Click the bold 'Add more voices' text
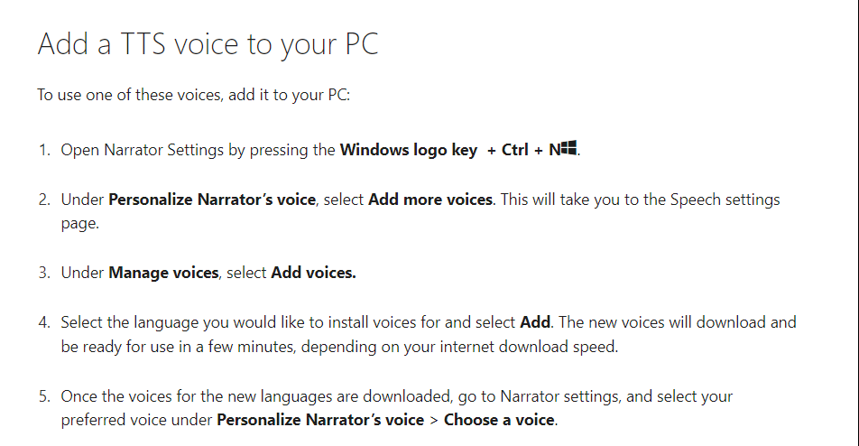This screenshot has width=859, height=446. pos(430,200)
